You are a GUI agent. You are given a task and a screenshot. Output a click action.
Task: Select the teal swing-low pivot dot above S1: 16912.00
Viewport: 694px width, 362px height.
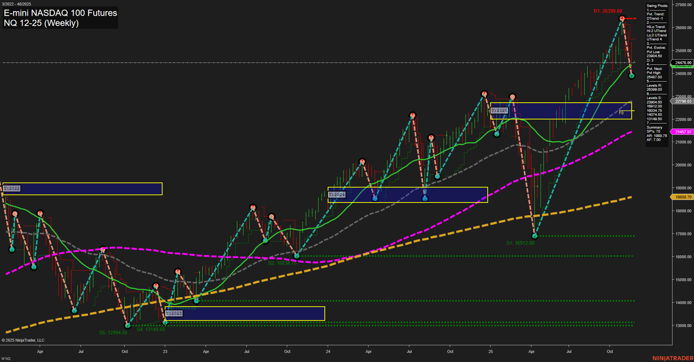click(535, 236)
